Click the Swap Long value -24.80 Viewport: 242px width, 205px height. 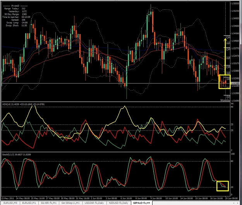(x=24, y=23)
